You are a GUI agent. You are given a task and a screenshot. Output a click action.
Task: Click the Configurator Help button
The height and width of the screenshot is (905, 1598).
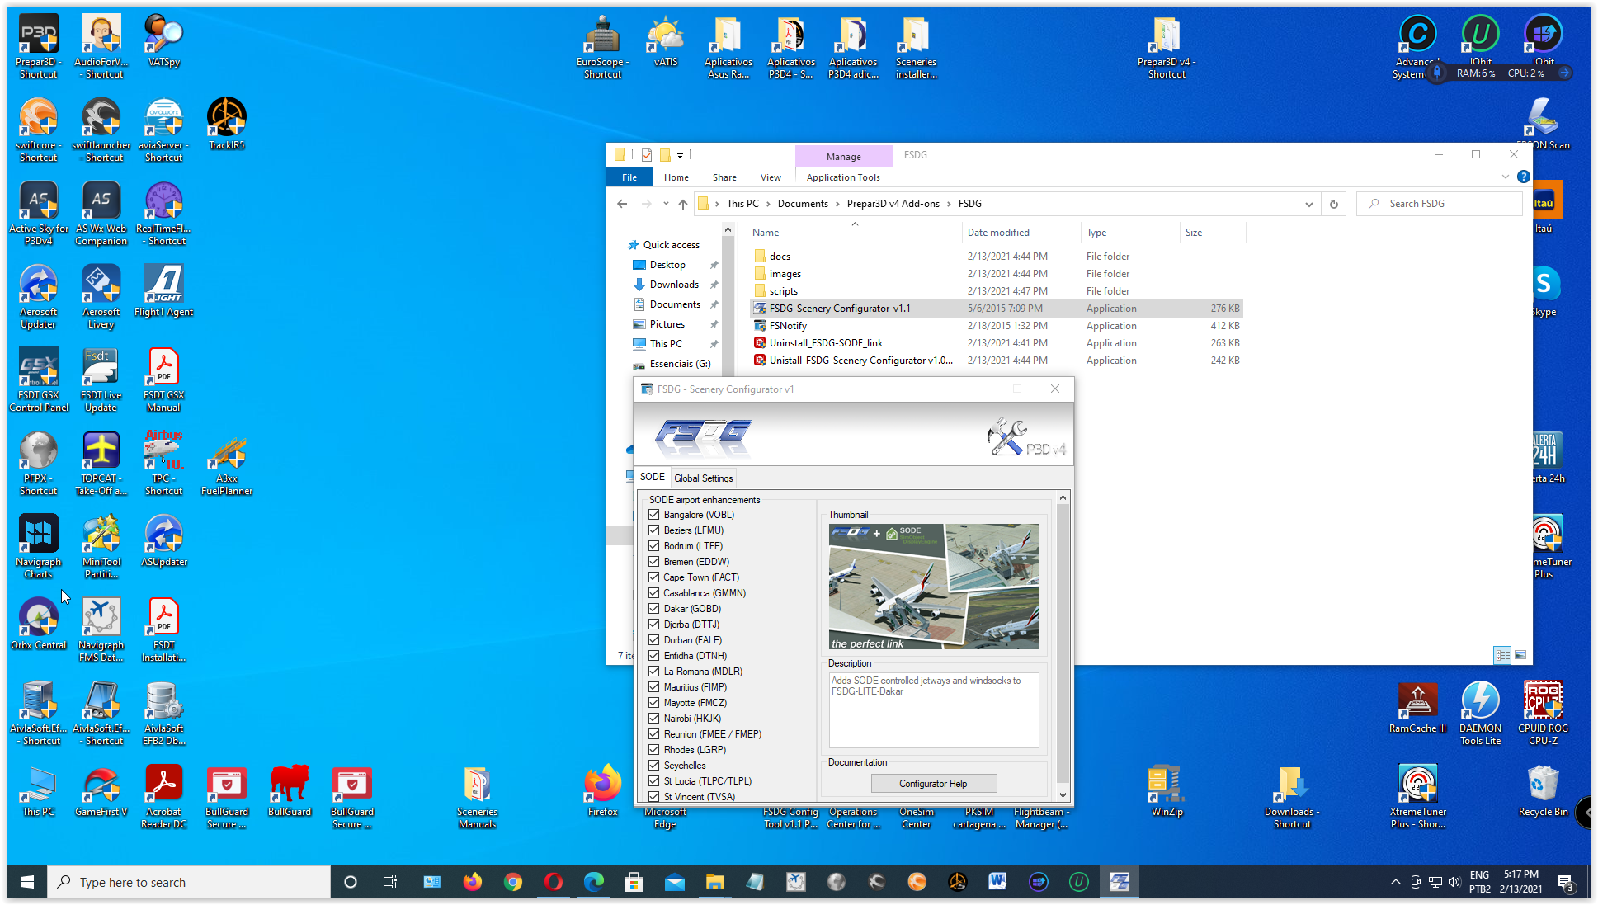[x=933, y=784]
